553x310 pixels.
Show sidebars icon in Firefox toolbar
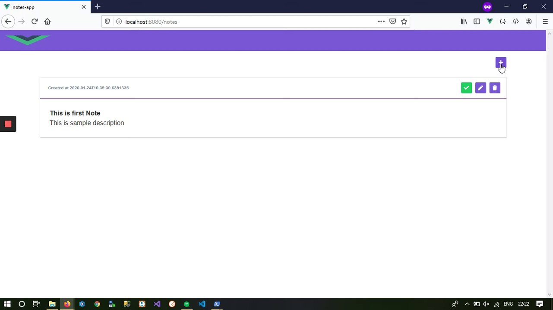click(477, 22)
